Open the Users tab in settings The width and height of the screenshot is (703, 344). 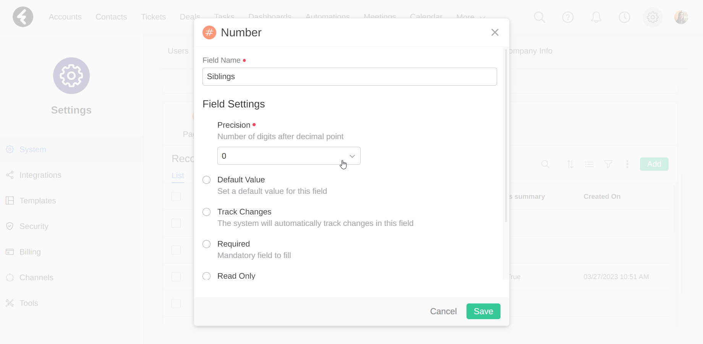coord(178,51)
